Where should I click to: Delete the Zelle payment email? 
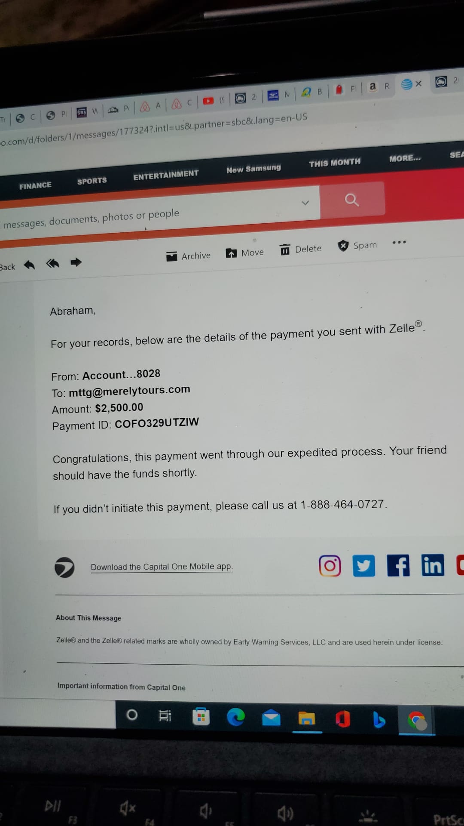pyautogui.click(x=300, y=249)
